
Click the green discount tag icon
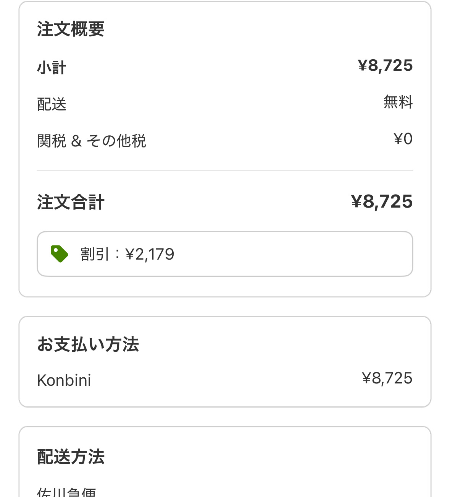click(59, 254)
